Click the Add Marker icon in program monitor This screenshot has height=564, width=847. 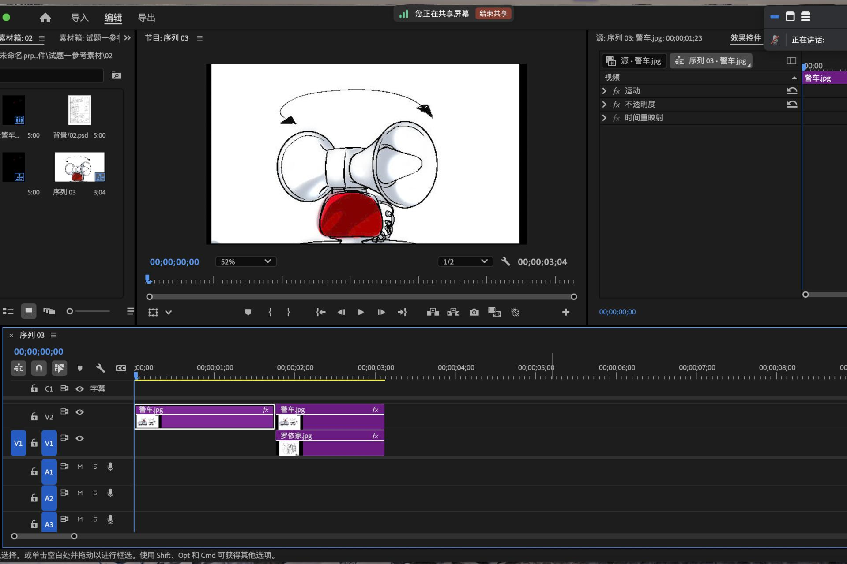click(x=248, y=312)
